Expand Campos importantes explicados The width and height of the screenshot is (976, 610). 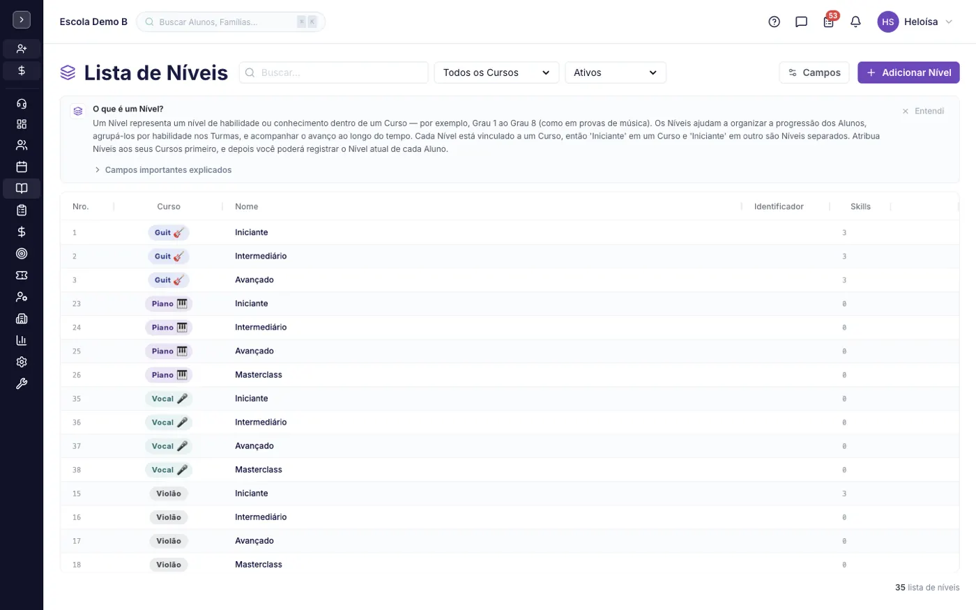[x=163, y=170]
